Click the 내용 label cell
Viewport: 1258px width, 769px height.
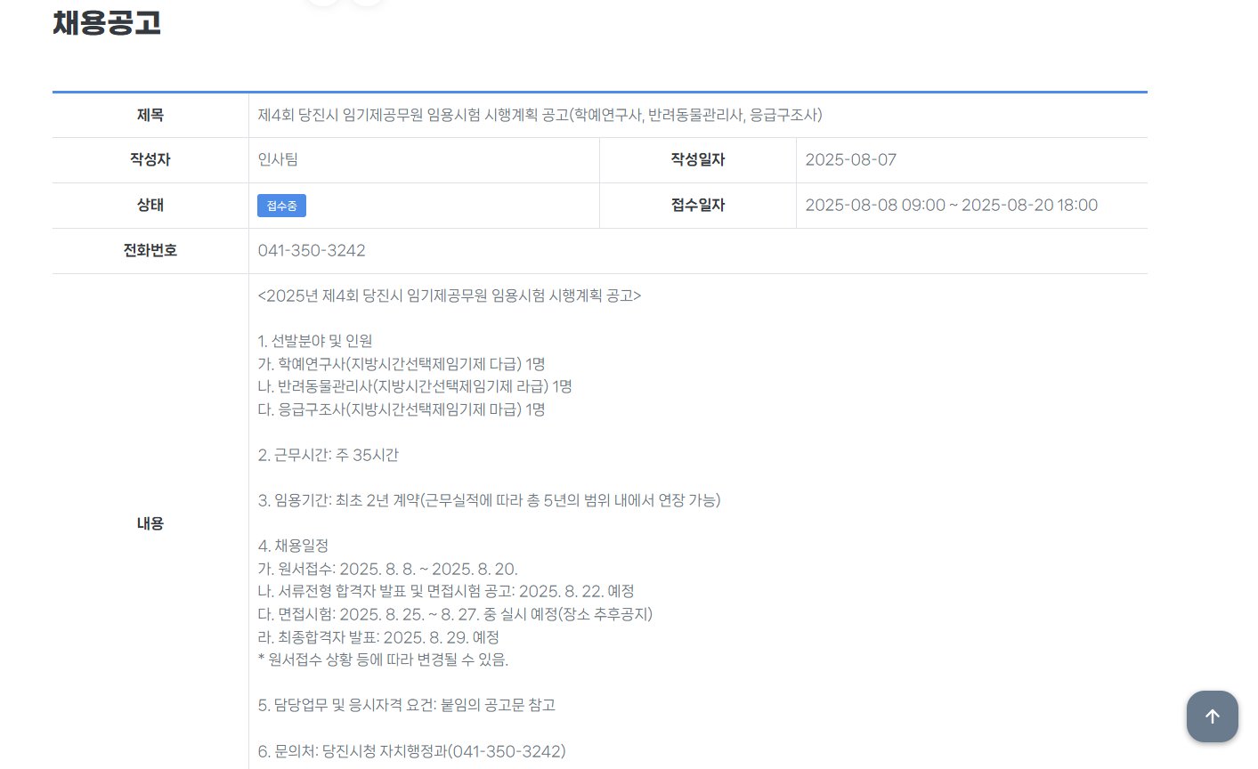[150, 523]
